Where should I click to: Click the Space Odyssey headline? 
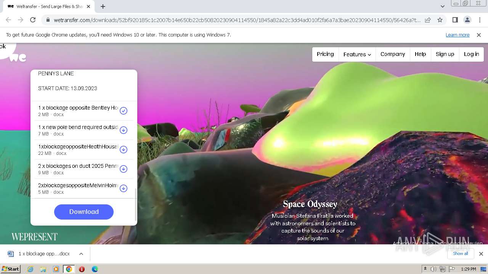click(x=310, y=204)
